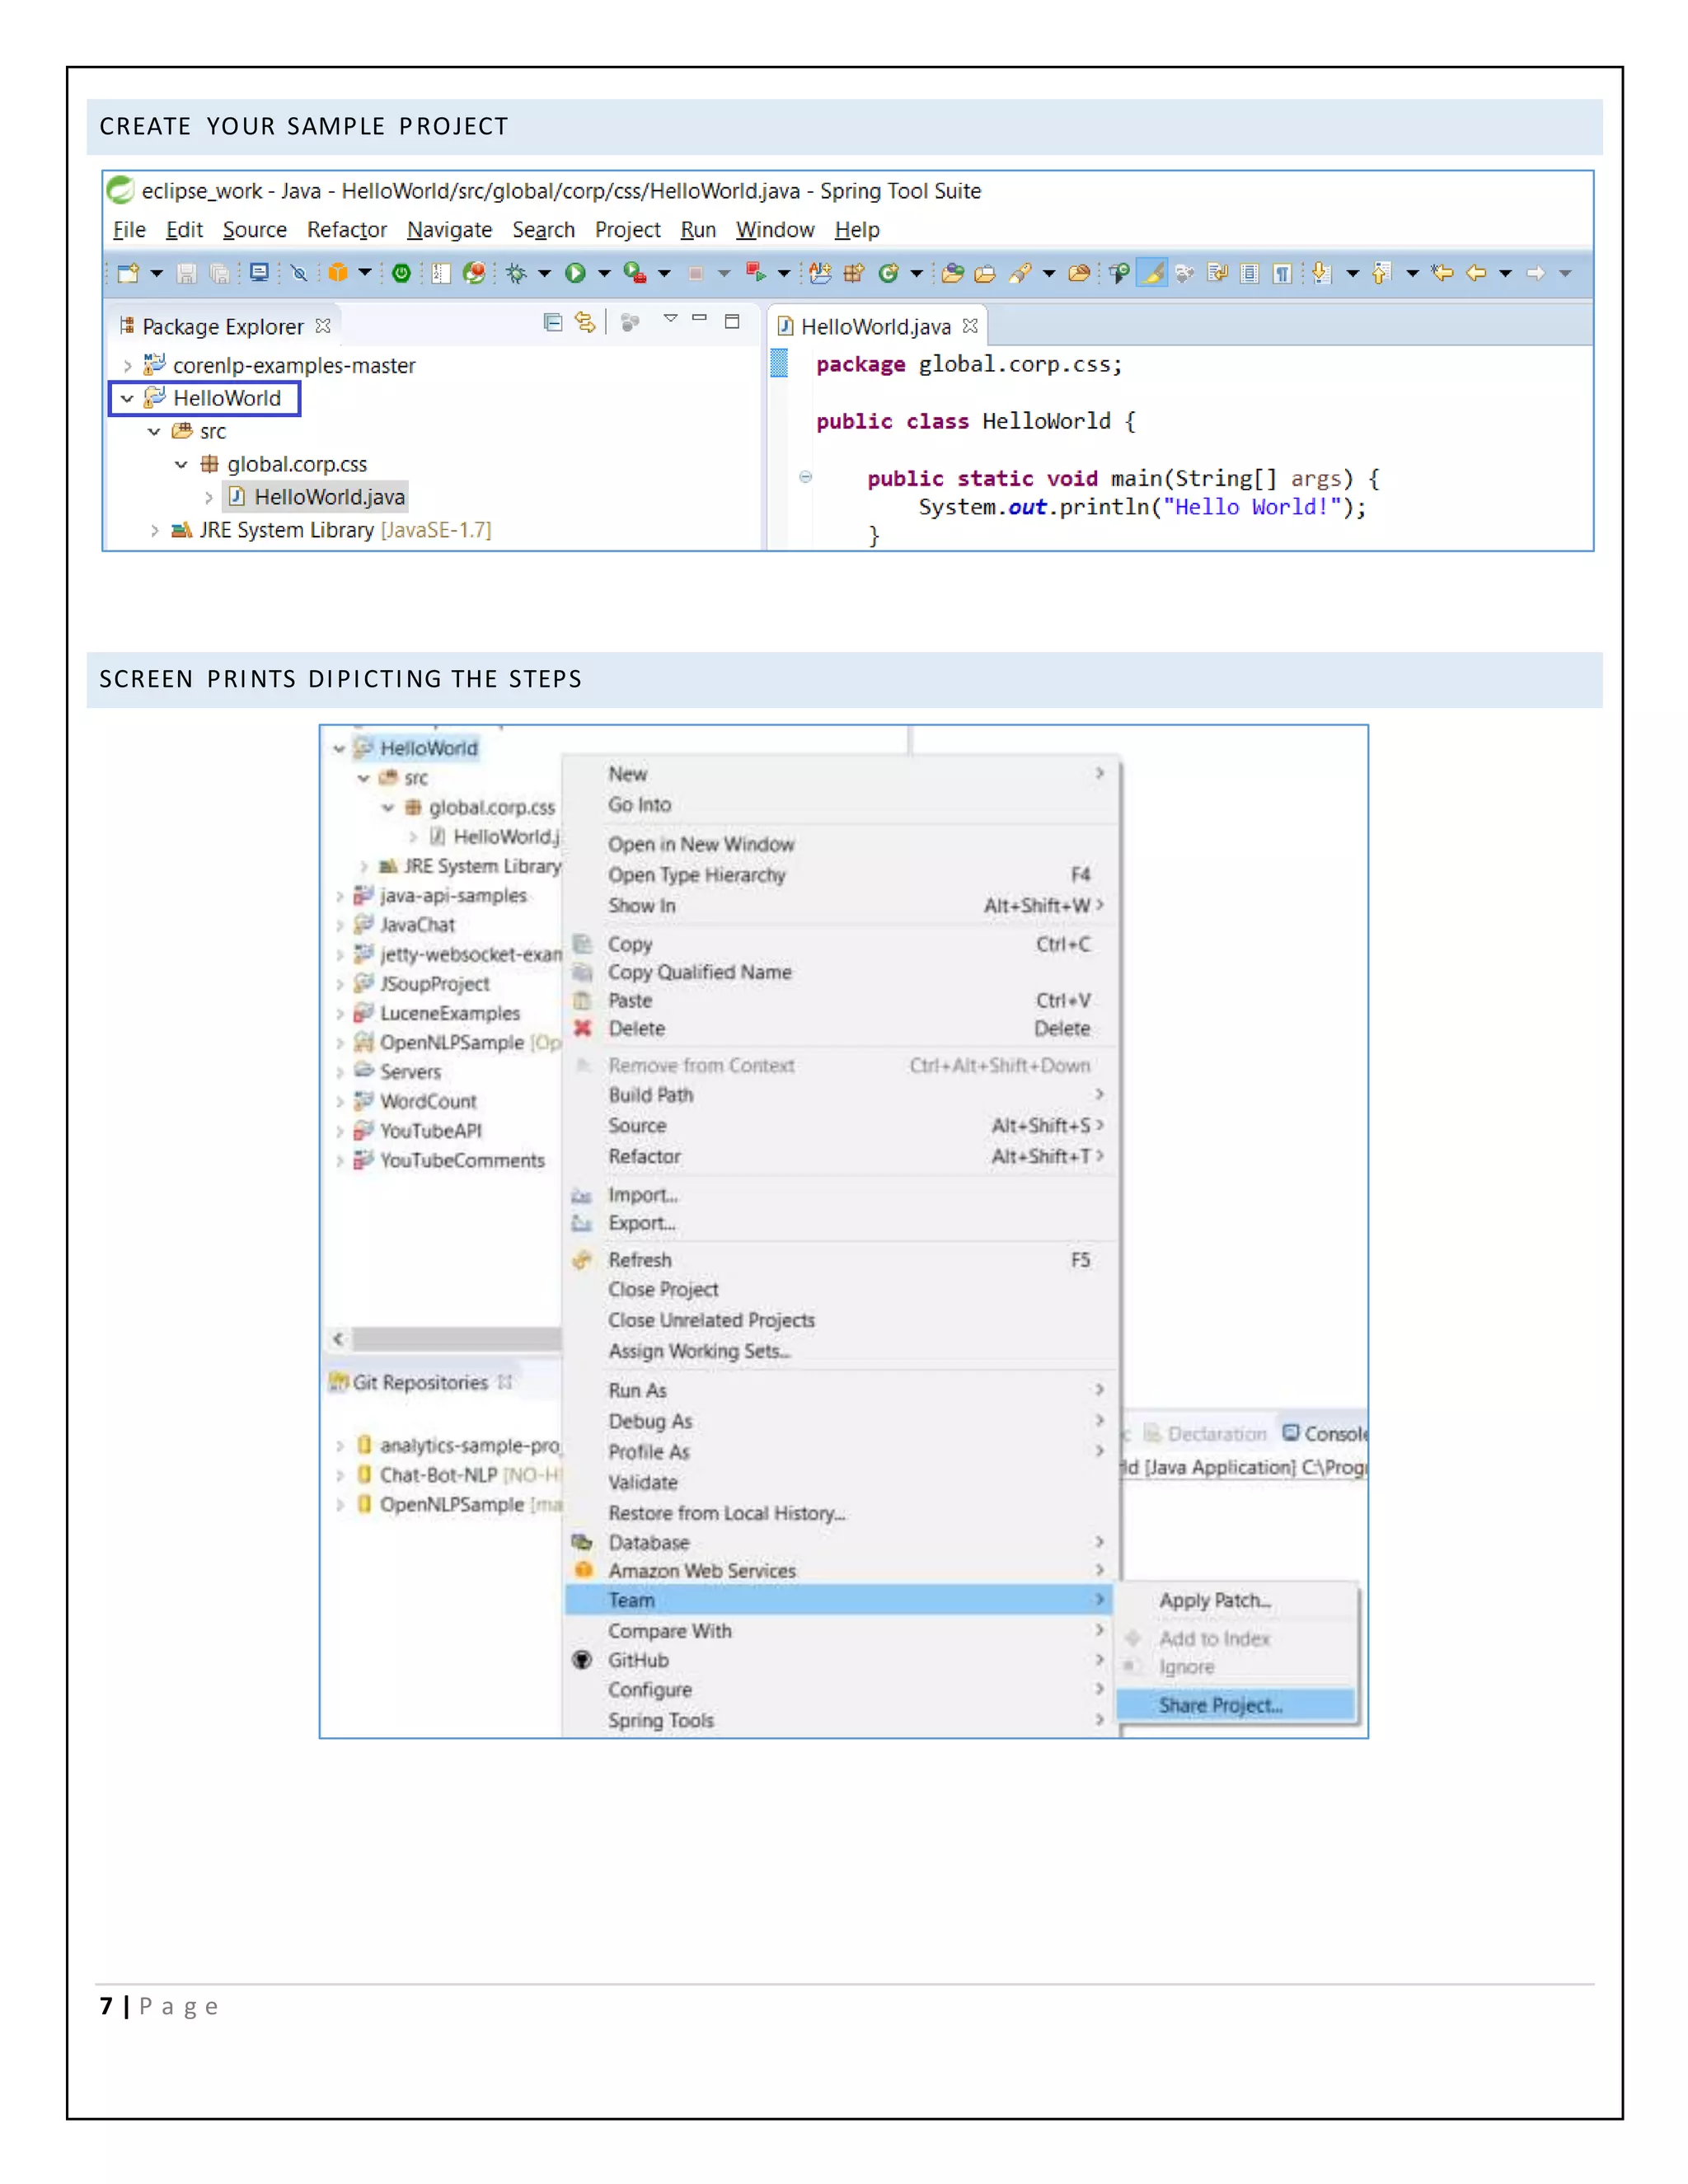Click Link with Editor icon in Package Explorer
The image size is (1688, 2184).
585,322
